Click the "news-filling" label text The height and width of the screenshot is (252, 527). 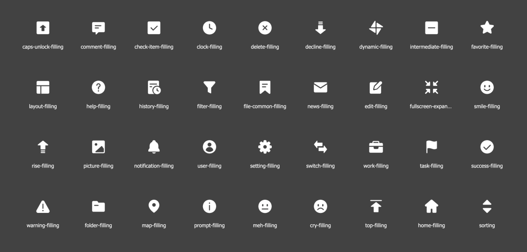320,106
